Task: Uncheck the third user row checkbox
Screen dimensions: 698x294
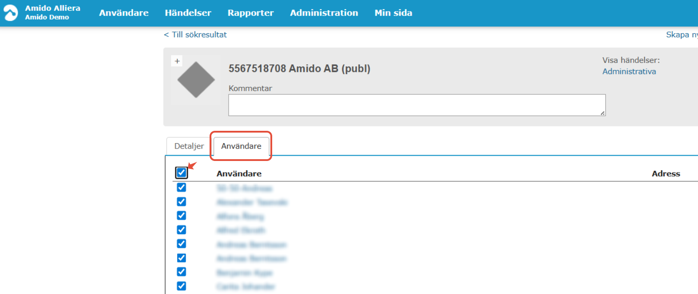Action: coord(181,216)
